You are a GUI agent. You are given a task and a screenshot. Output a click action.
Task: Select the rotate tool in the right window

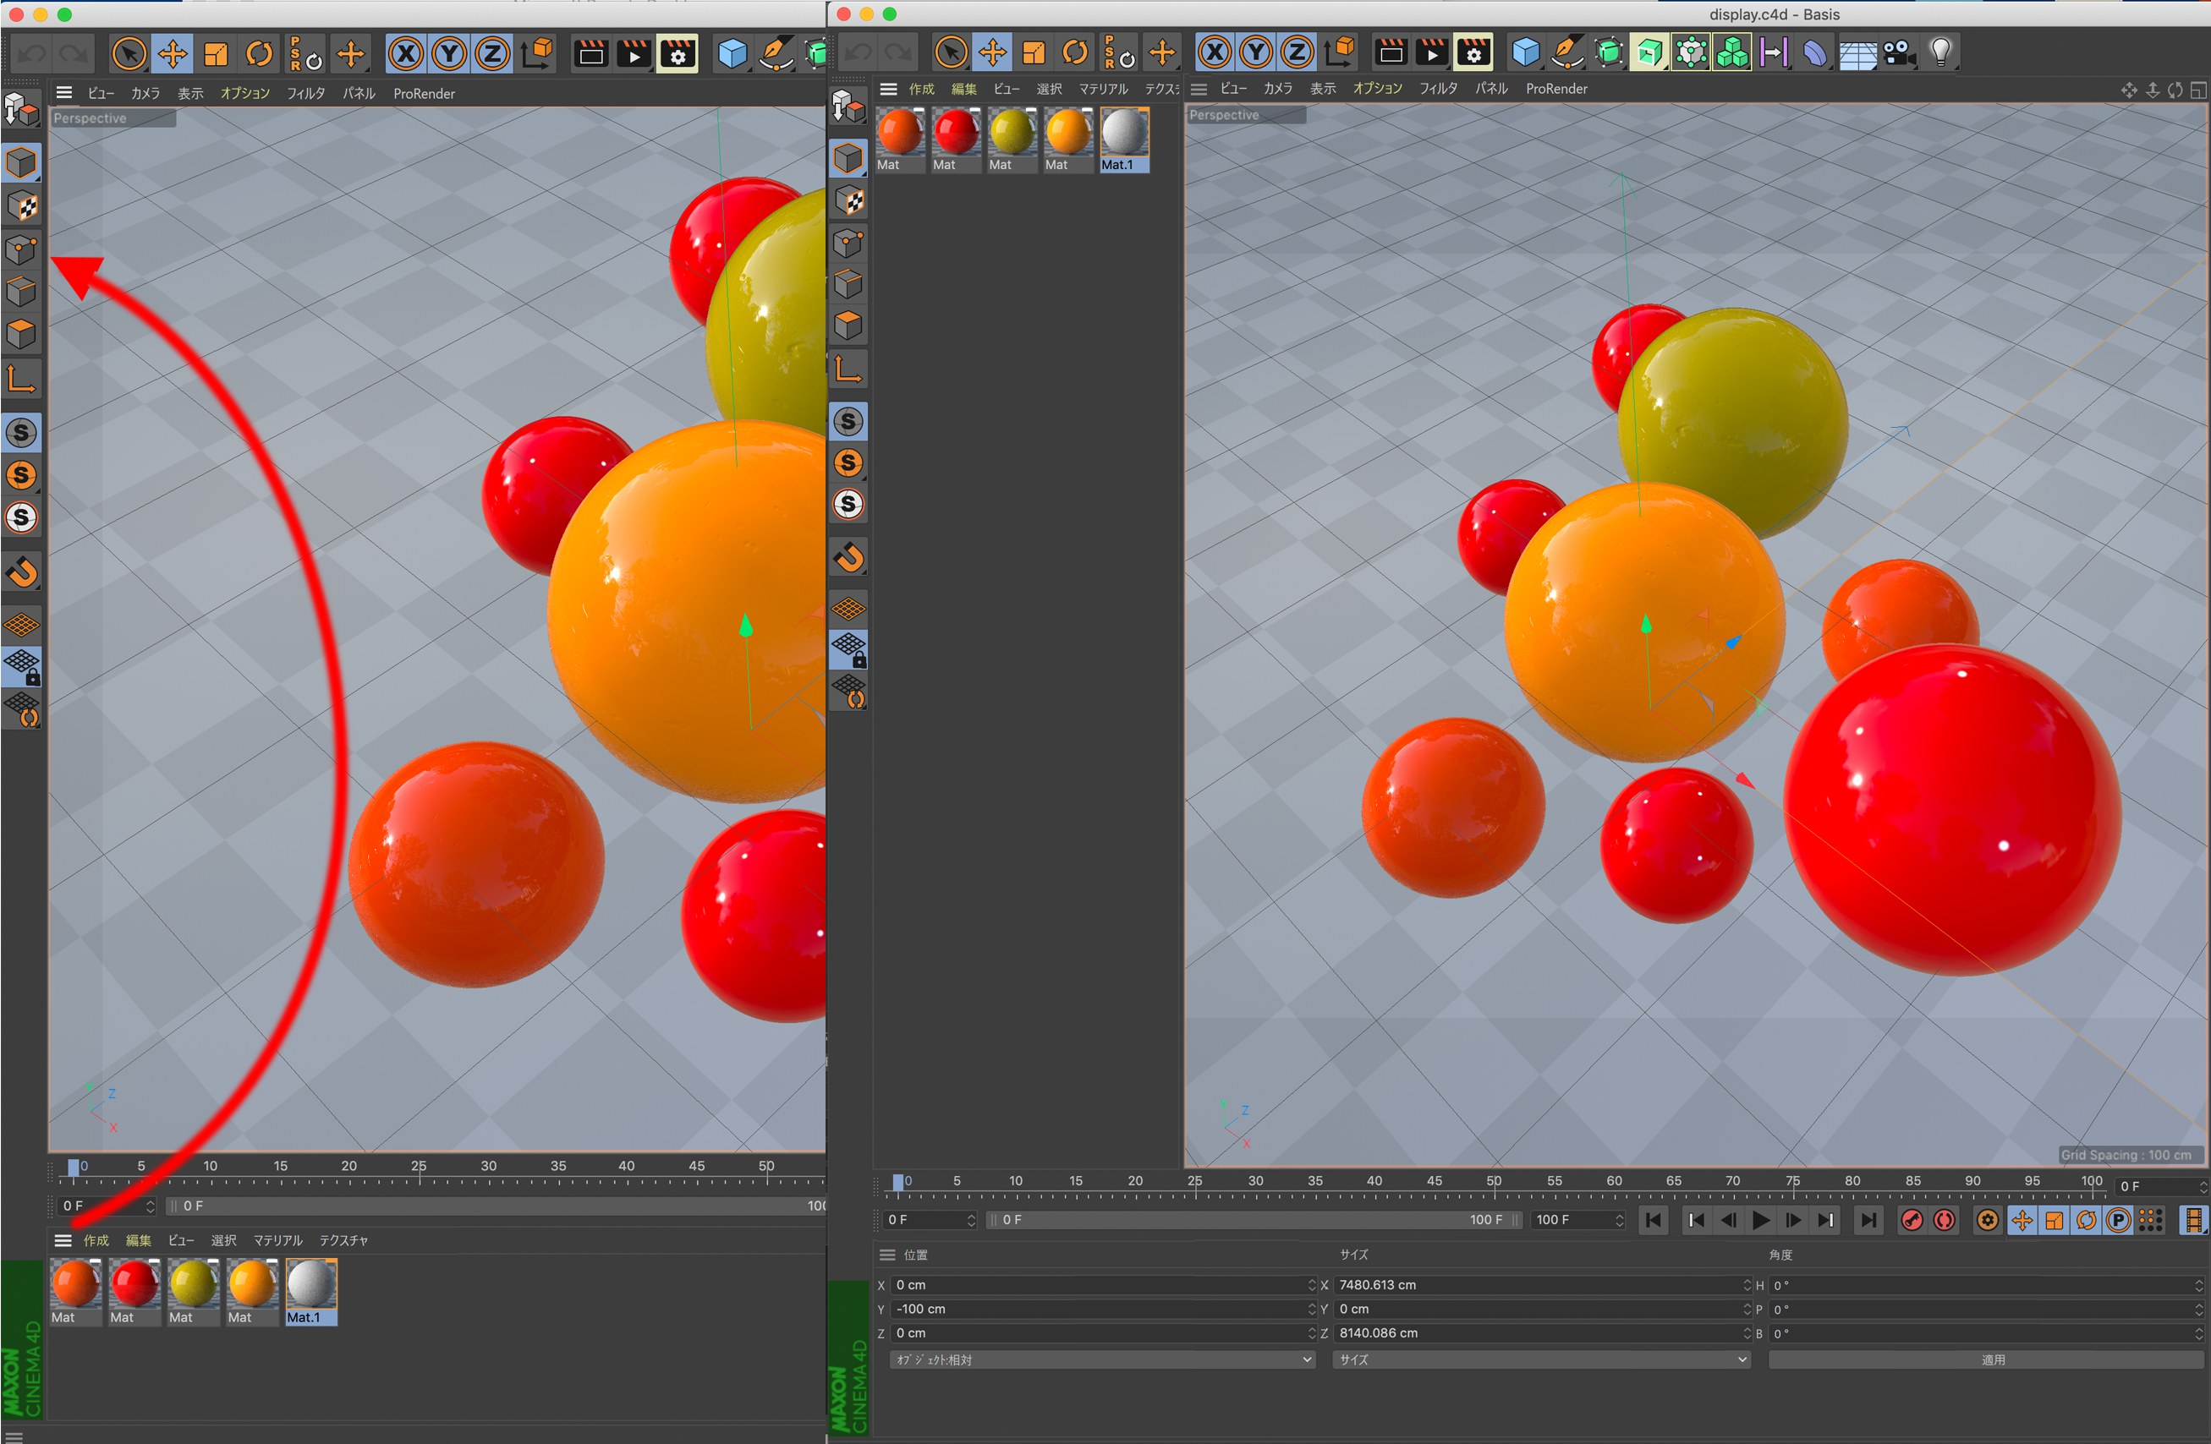pos(1075,53)
